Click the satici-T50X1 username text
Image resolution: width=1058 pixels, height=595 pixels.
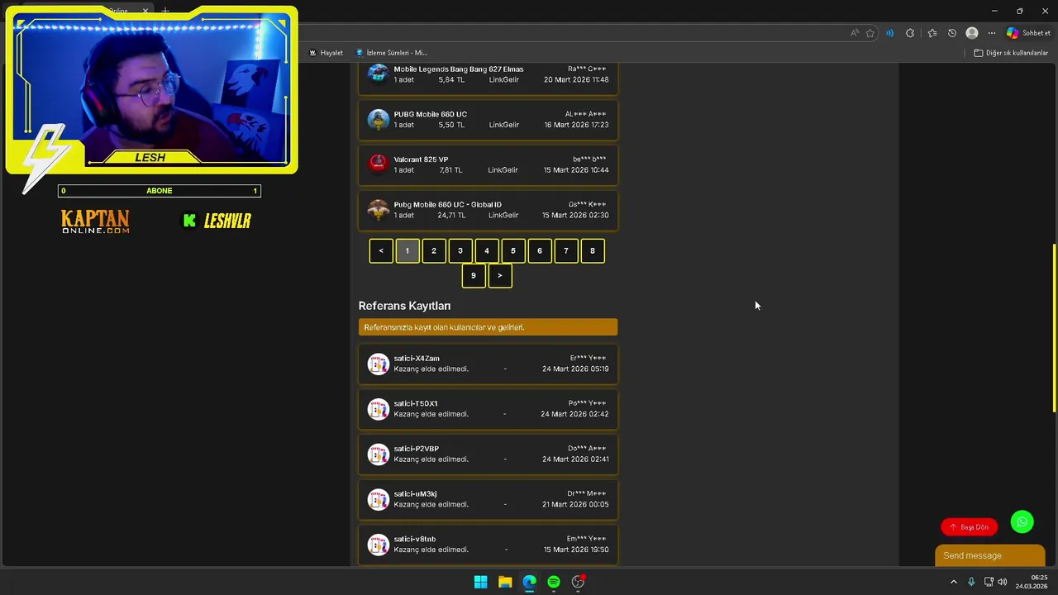tap(416, 403)
